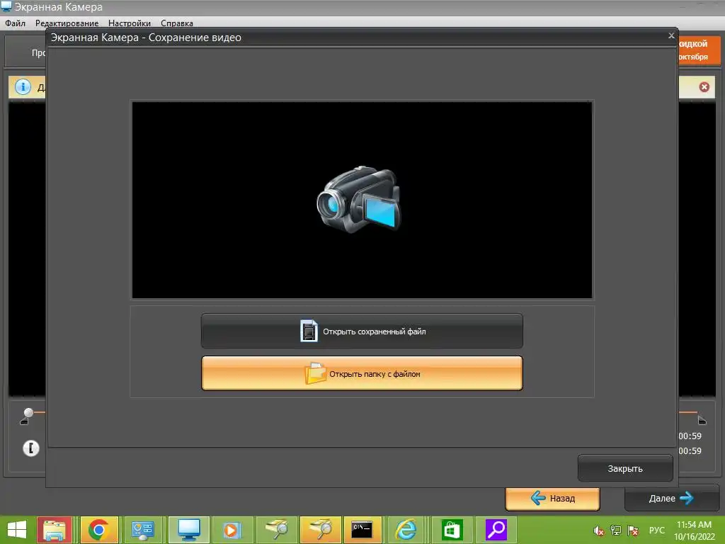Open the saved video file
This screenshot has width=725, height=544.
tap(362, 331)
